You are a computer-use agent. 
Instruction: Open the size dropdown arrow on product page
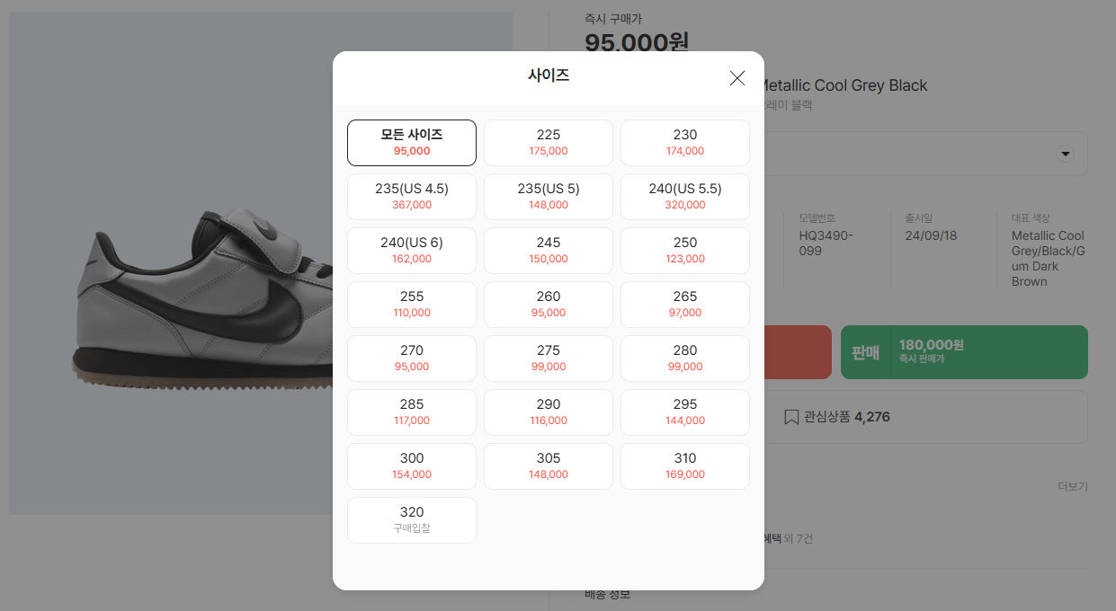[x=1066, y=154]
